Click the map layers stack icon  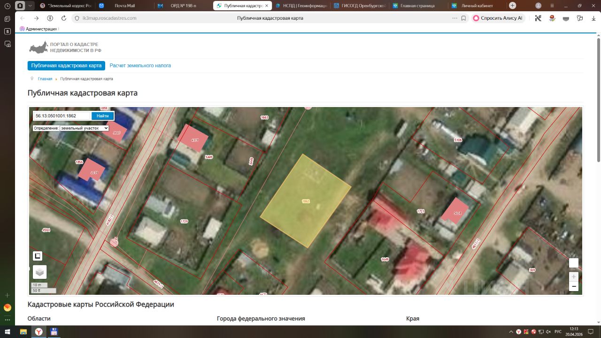(x=39, y=272)
